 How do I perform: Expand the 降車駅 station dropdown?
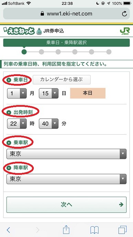pos(66,179)
